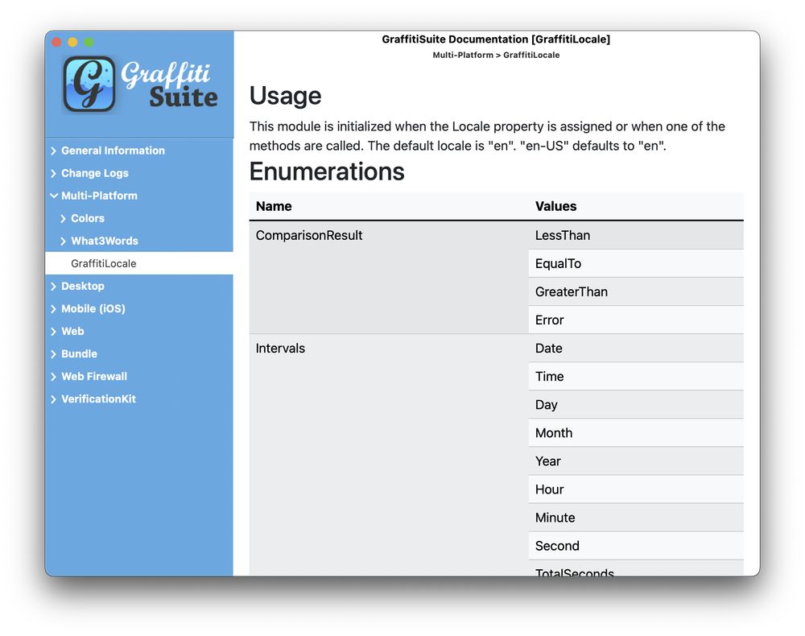
Task: Expand the Colors subsection chevron
Action: tap(63, 219)
